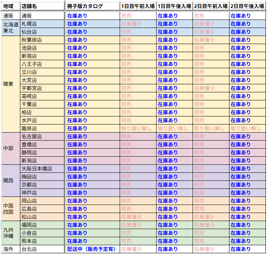Click the 2日目午前入場 column header
Viewport: 267px width, 254px height.
click(x=211, y=7)
